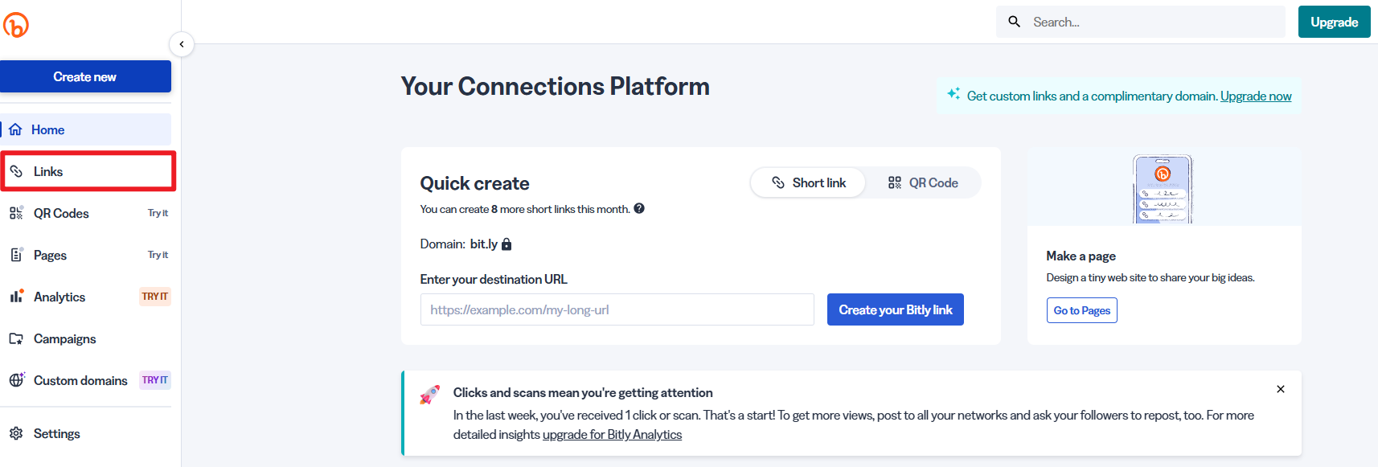
Task: Open Settings in the sidebar
Action: coord(85,433)
